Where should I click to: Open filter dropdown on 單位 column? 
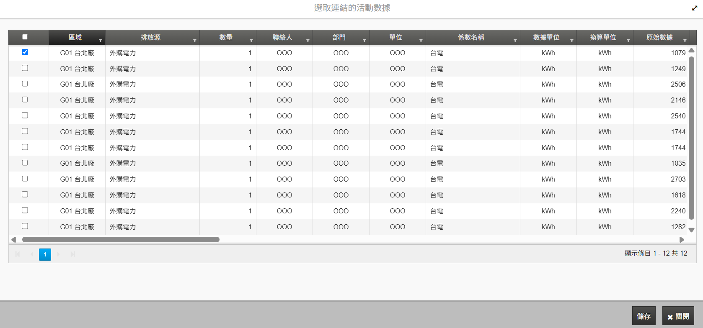click(421, 41)
